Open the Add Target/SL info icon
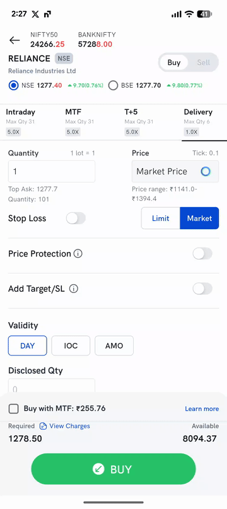The width and height of the screenshot is (227, 509). click(74, 289)
